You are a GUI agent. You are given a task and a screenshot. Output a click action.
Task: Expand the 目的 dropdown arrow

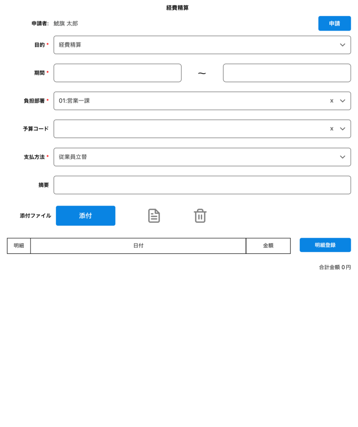(x=343, y=45)
